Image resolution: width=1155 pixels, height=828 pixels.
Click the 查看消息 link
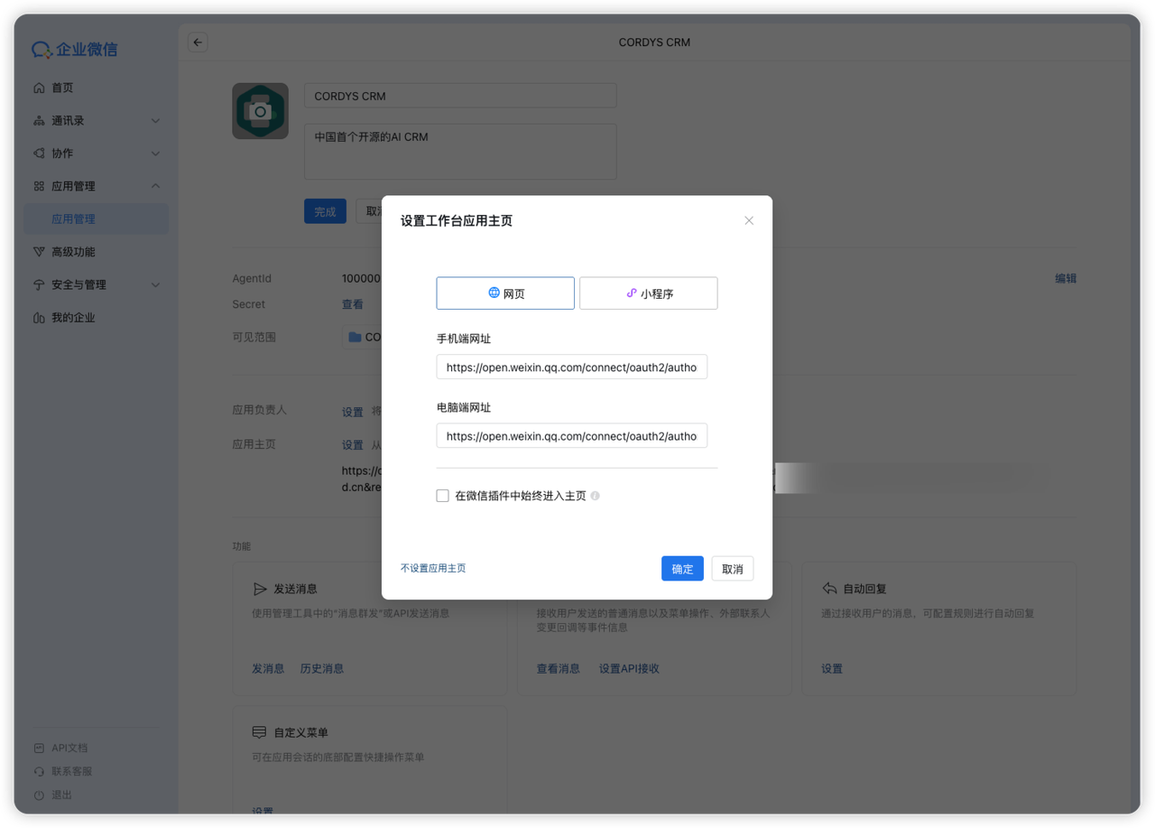click(x=559, y=669)
